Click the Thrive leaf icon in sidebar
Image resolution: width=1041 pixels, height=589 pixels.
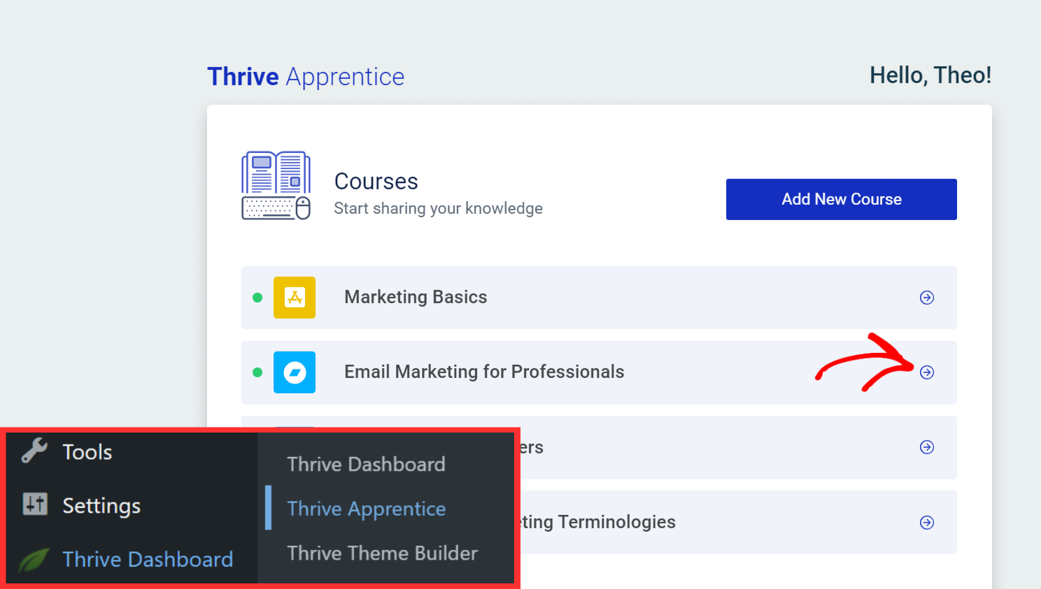tap(34, 560)
